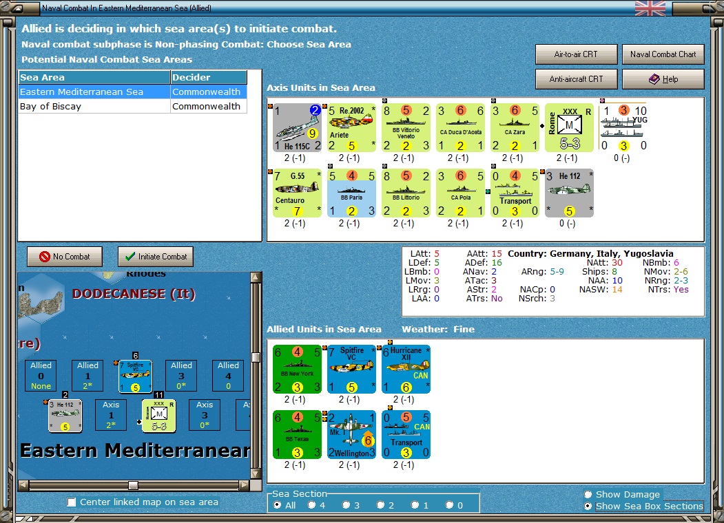
Task: Select the Rome 5-3 corps counter in Axis units
Action: pos(569,127)
